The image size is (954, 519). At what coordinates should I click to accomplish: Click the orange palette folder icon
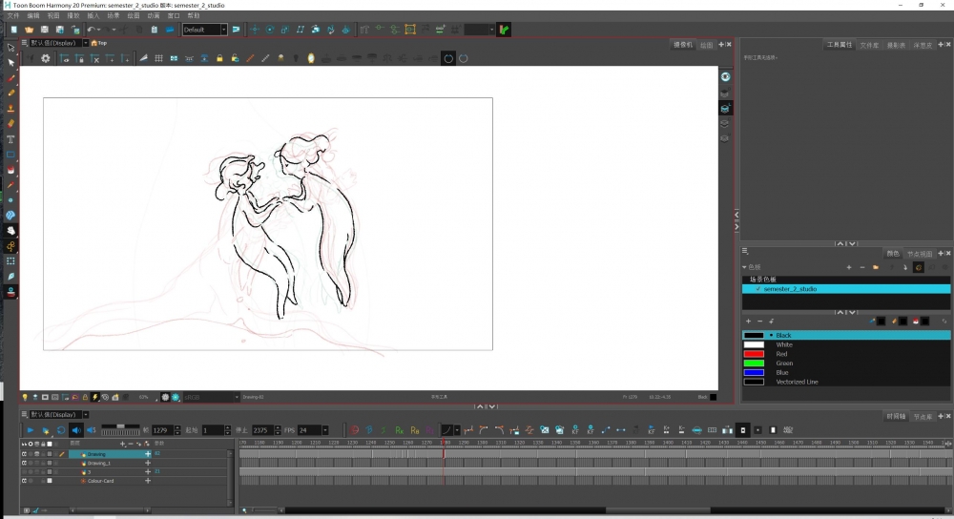click(876, 267)
